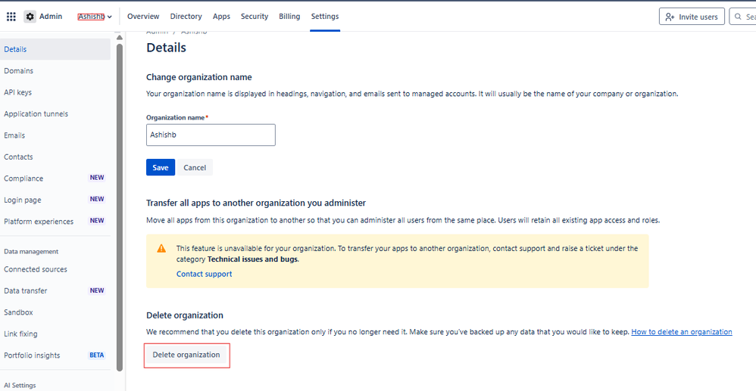The image size is (756, 391).
Task: Open the Directory tab
Action: (x=186, y=17)
